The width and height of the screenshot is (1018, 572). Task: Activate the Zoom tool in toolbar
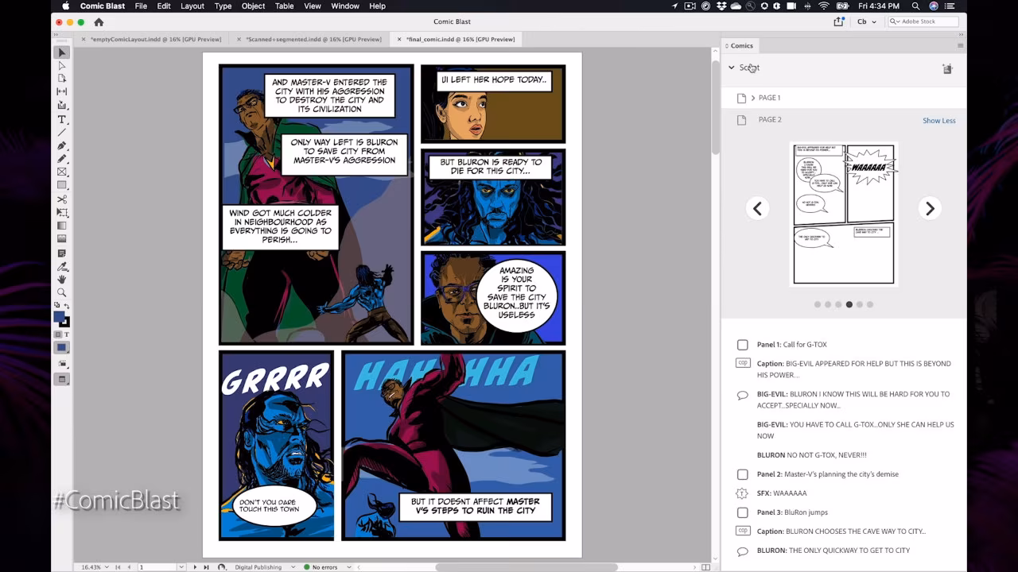coord(61,293)
